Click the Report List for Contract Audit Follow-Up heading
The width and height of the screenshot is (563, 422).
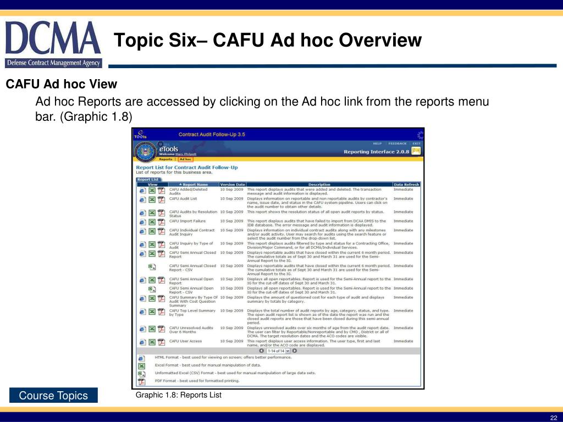(187, 167)
